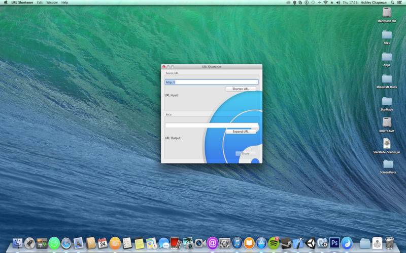
Task: Open Finder from the Dock
Action: click(x=17, y=243)
